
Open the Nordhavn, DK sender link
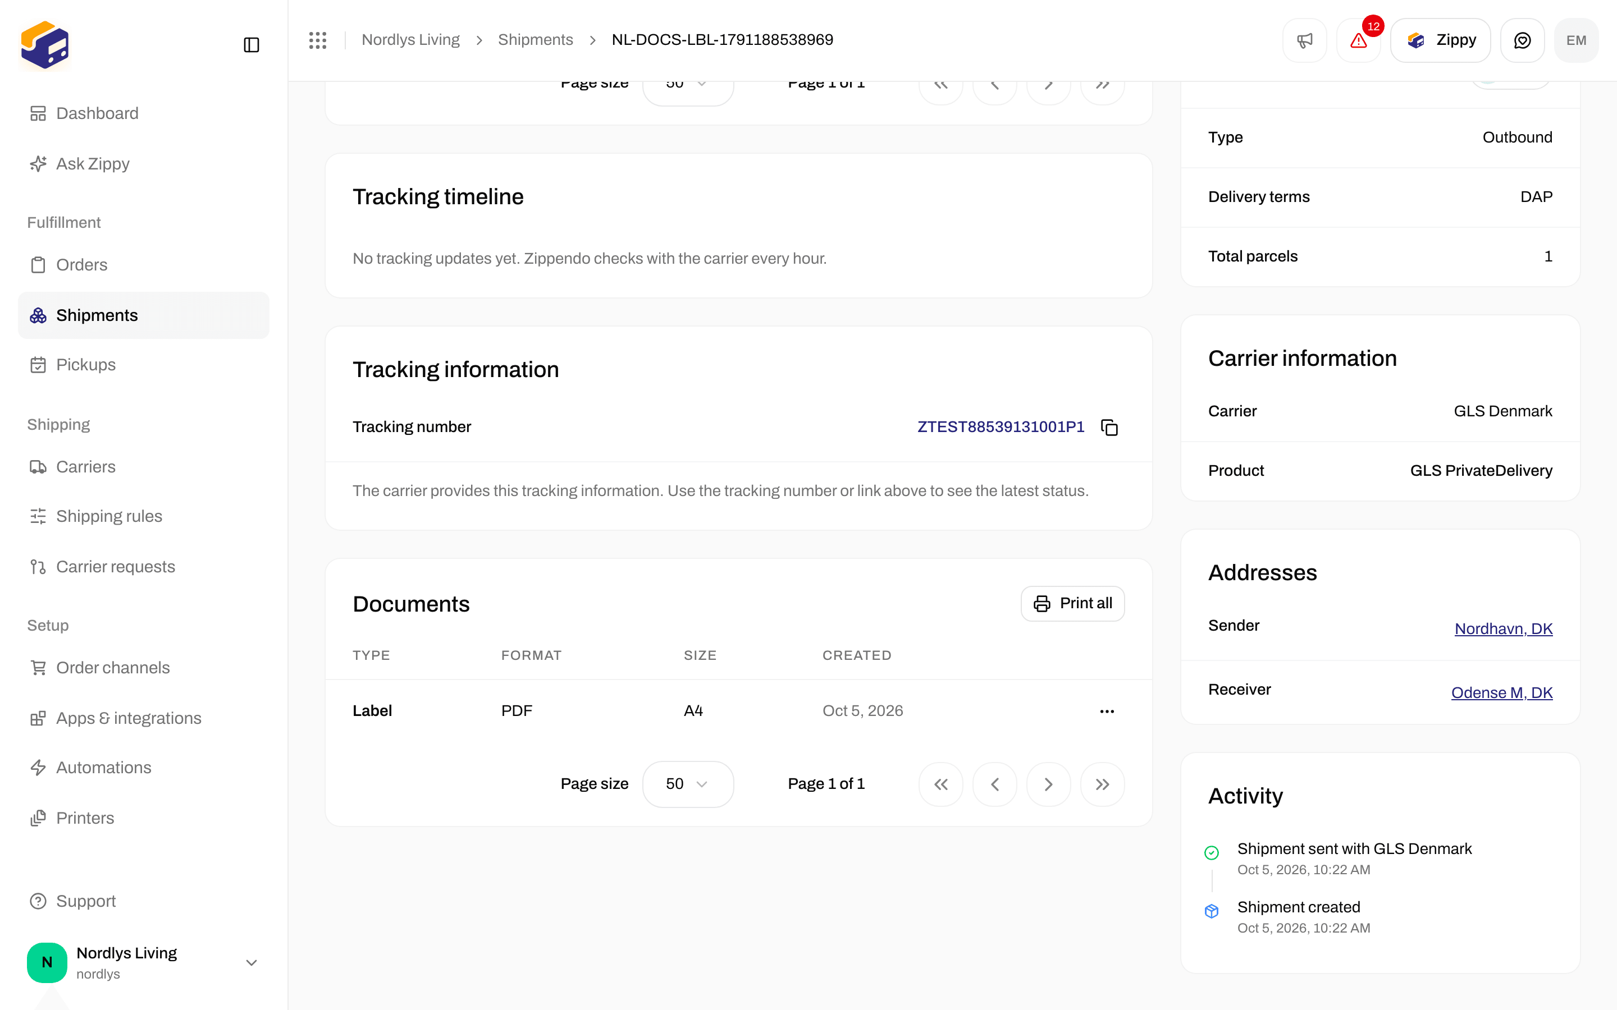click(1504, 628)
